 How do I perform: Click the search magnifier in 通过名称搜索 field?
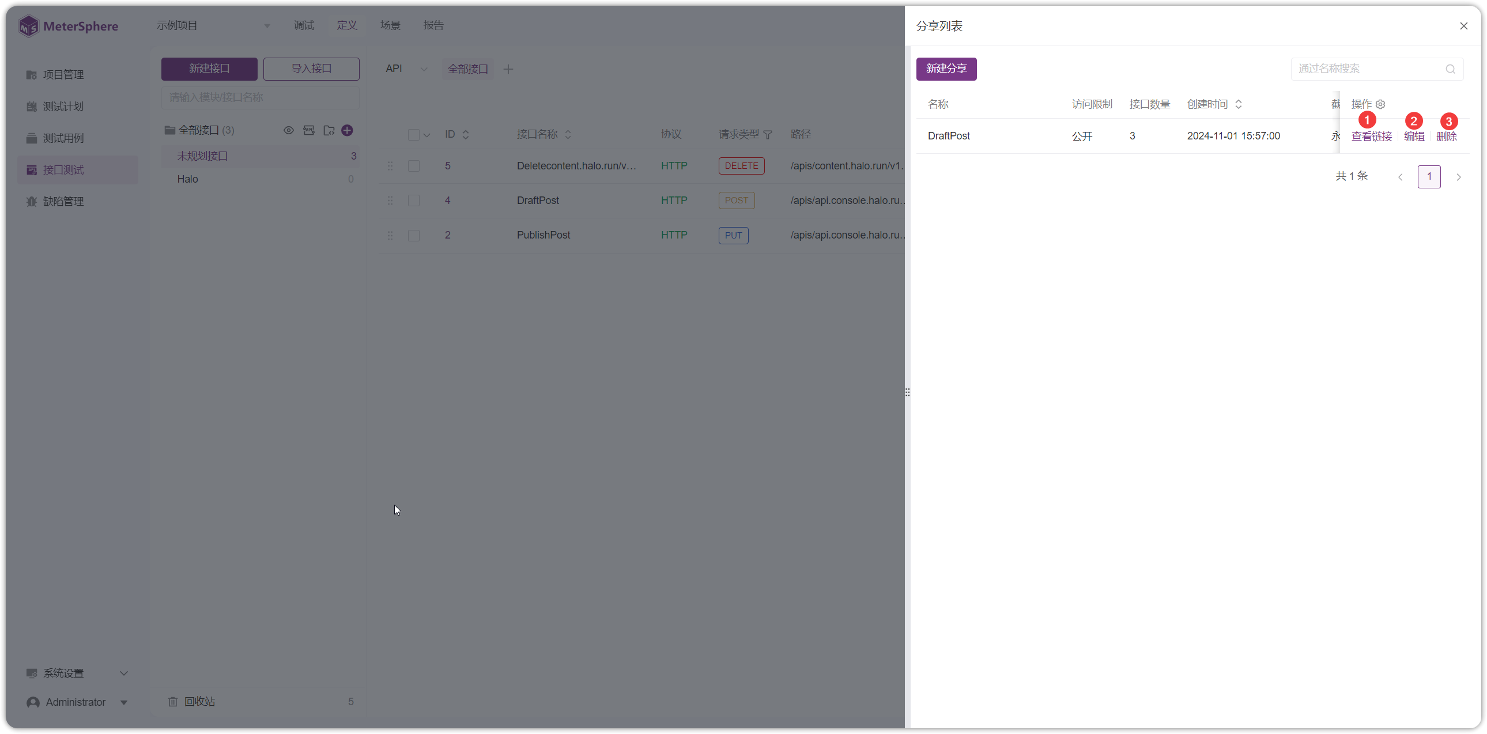pyautogui.click(x=1450, y=69)
